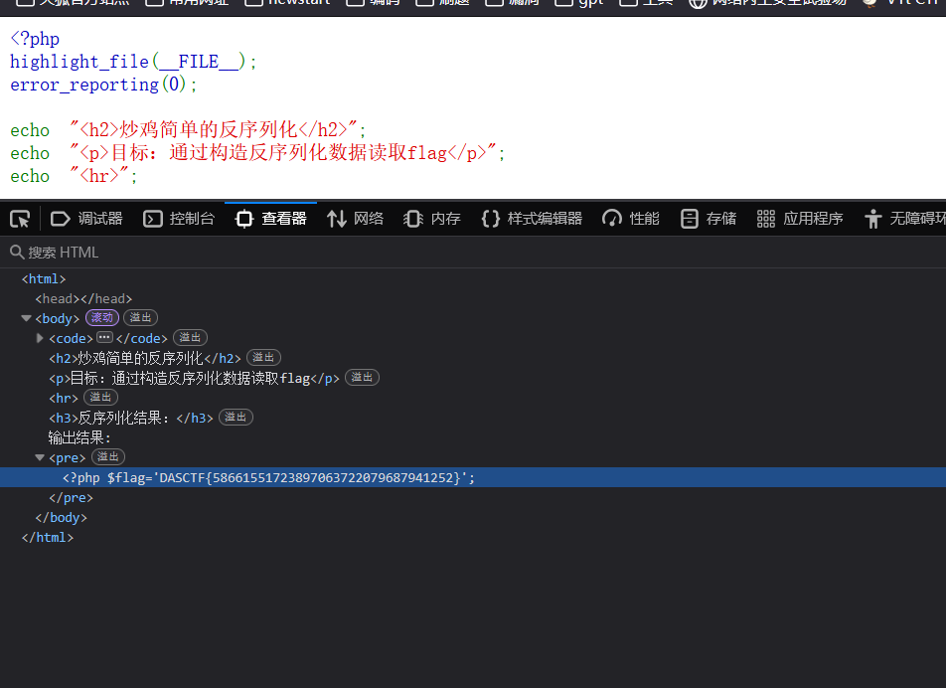The height and width of the screenshot is (688, 946).
Task: Click the 滚动 scroll badge on body
Action: pyautogui.click(x=101, y=317)
